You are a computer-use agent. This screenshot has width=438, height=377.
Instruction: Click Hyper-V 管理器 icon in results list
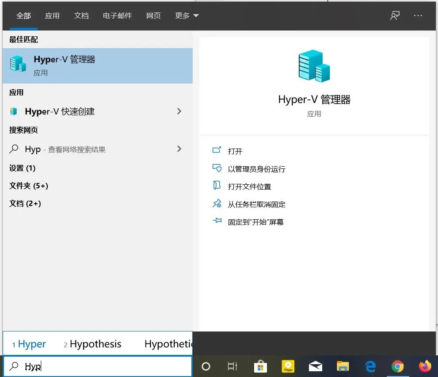coord(18,64)
